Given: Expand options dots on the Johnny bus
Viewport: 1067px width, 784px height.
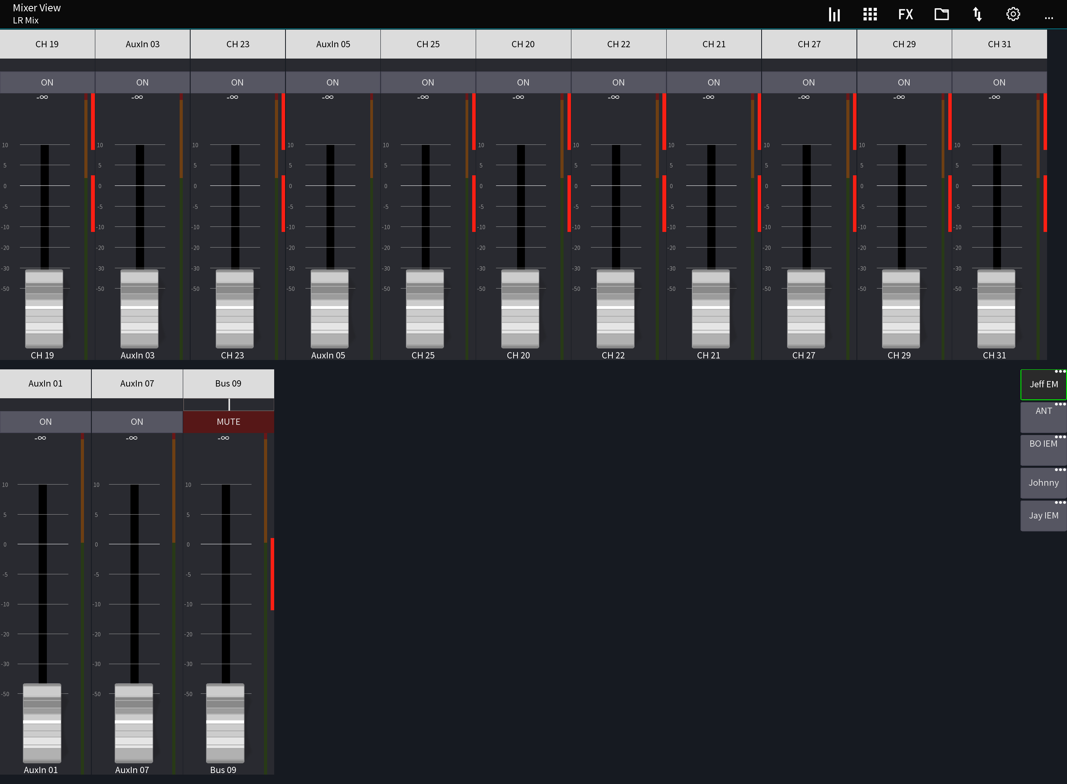Looking at the screenshot, I should tap(1060, 469).
